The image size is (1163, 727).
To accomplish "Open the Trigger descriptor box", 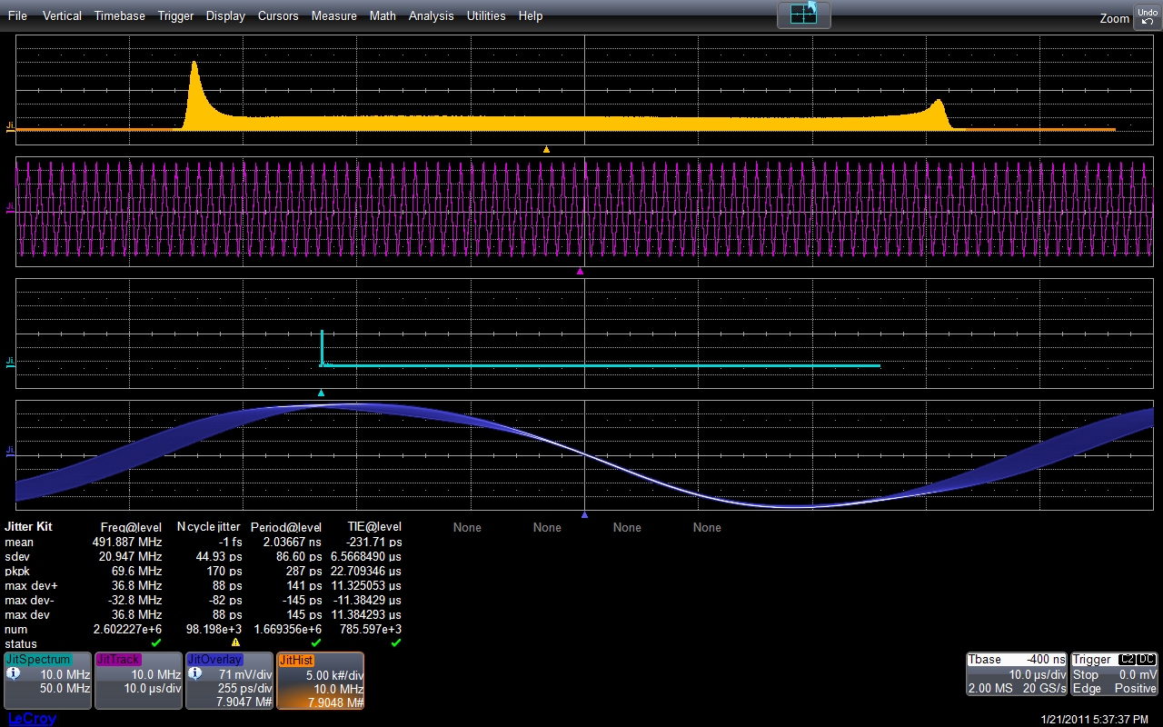I will point(1113,674).
